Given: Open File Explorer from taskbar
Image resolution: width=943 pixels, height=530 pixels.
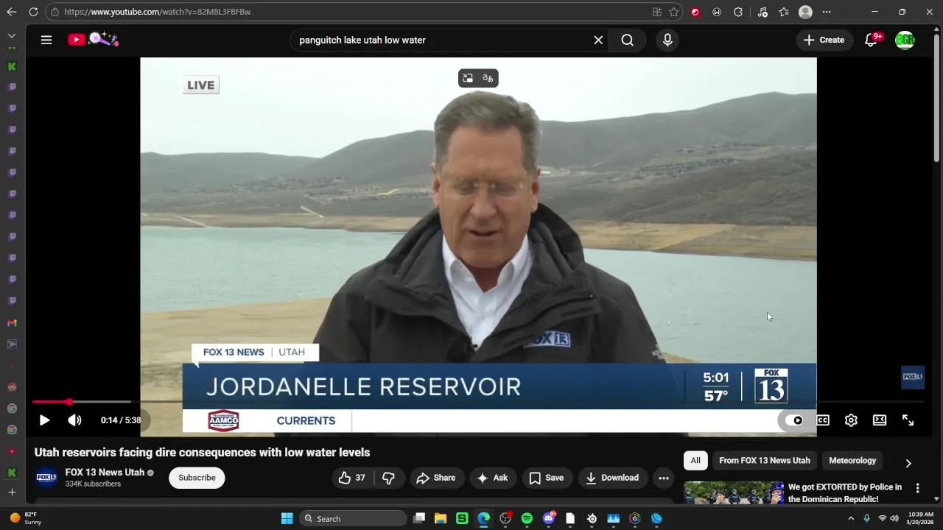Looking at the screenshot, I should (x=441, y=518).
